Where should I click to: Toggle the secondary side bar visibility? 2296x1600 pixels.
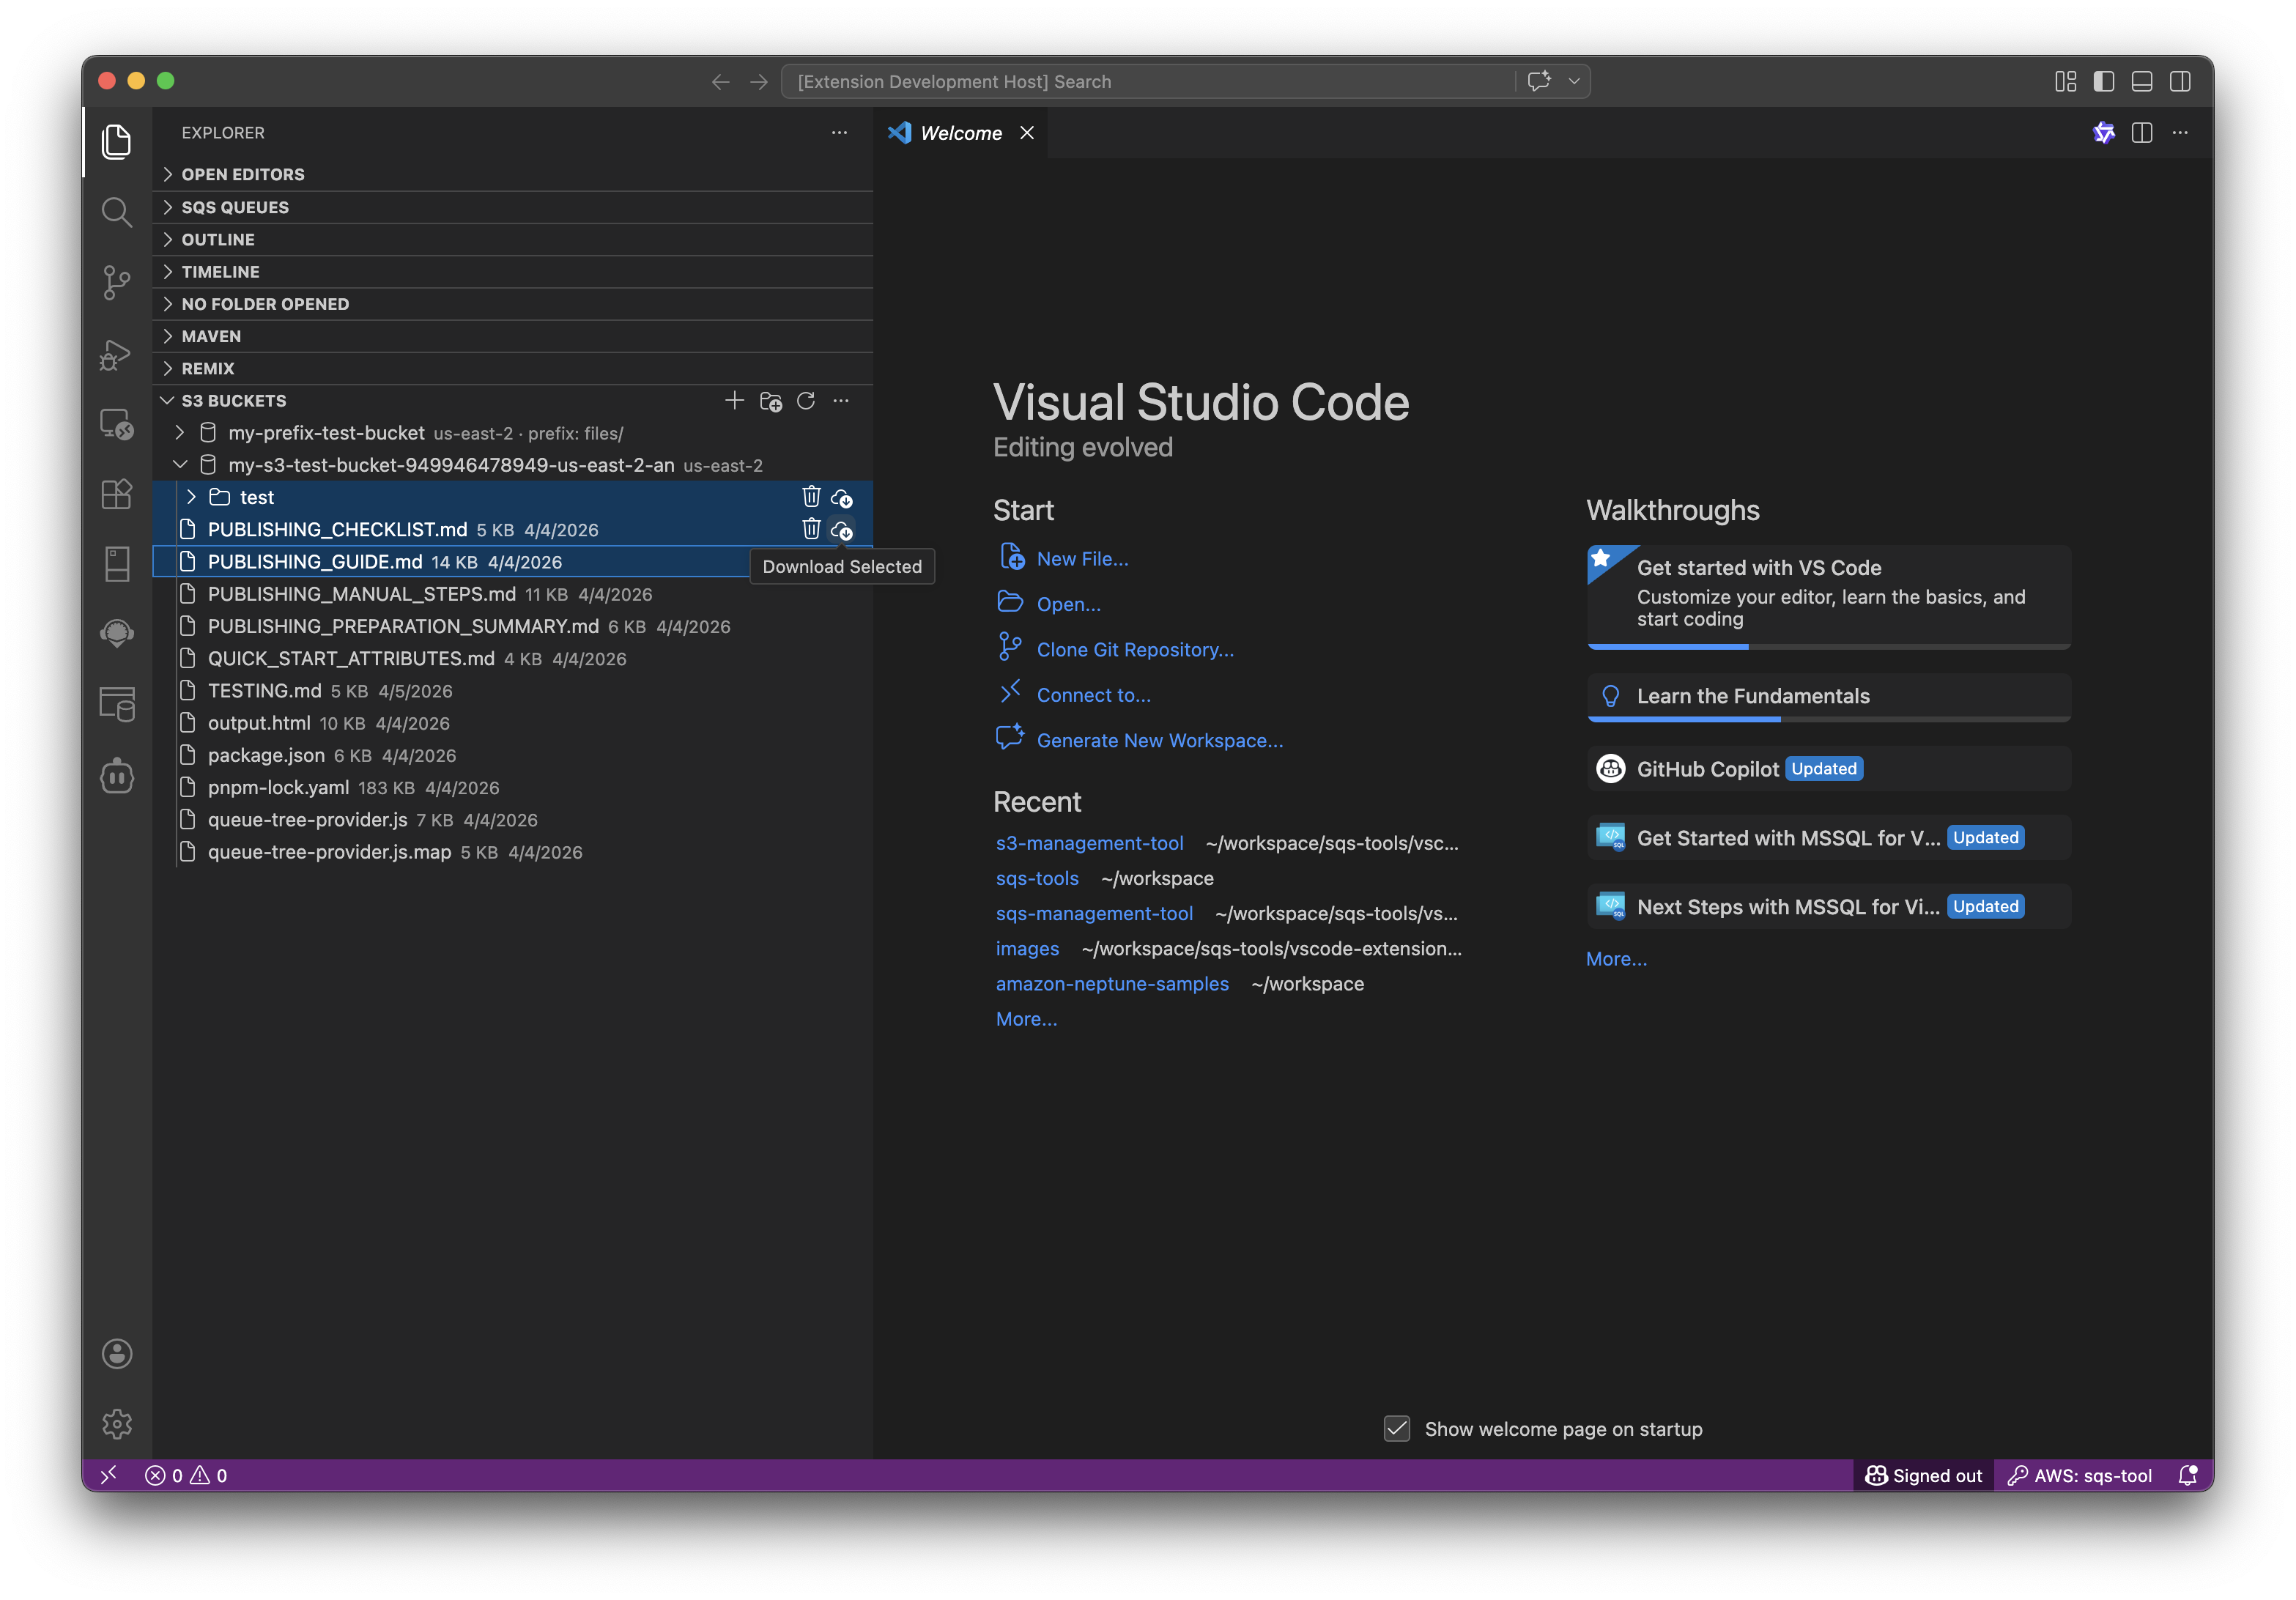tap(2179, 82)
